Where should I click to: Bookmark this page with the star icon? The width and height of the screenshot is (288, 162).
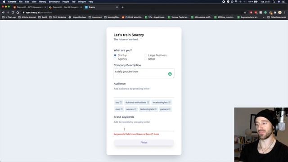tap(245, 13)
